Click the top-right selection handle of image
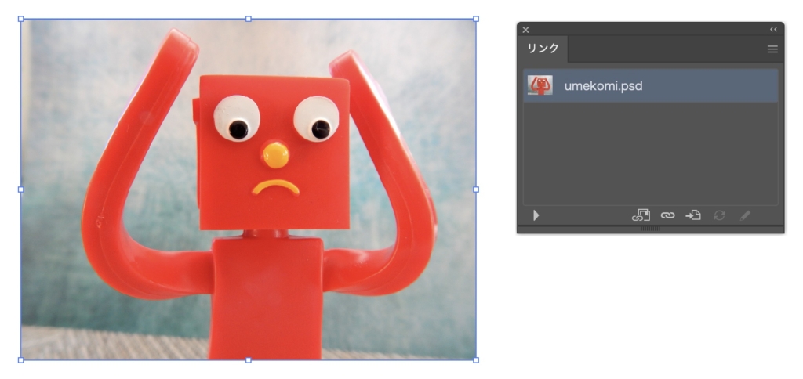The image size is (803, 379). click(x=476, y=19)
